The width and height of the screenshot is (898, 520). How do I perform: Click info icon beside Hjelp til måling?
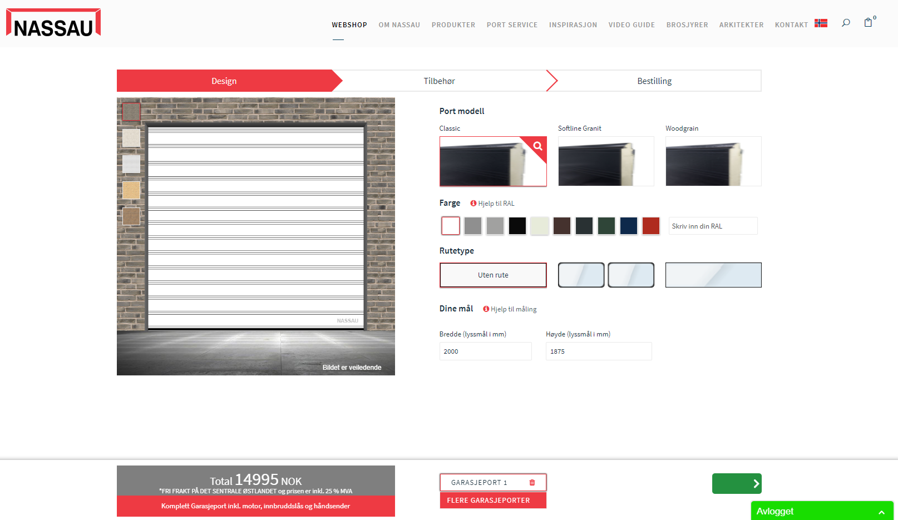coord(486,309)
